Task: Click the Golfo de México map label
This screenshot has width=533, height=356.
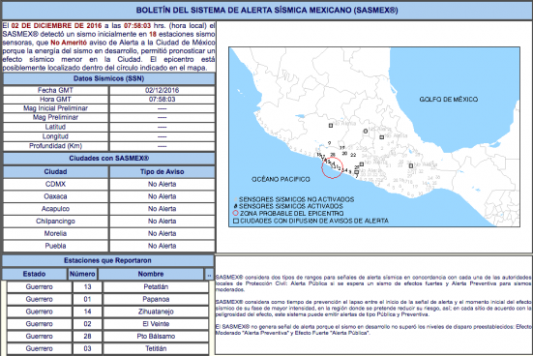Action: point(449,100)
